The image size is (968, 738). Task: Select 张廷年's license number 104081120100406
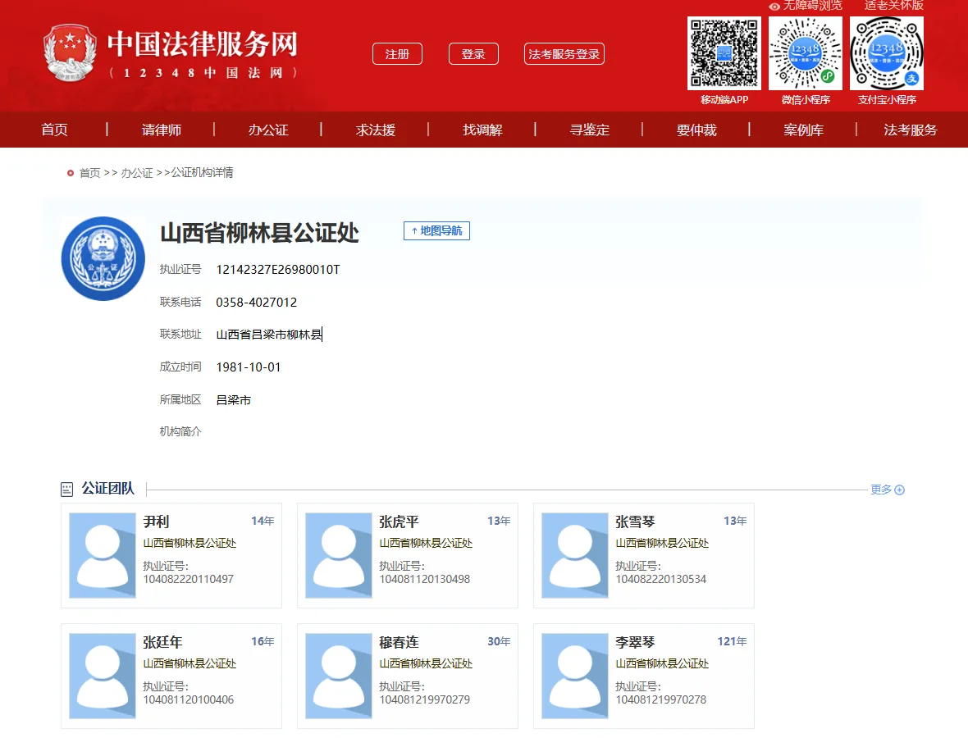(189, 699)
